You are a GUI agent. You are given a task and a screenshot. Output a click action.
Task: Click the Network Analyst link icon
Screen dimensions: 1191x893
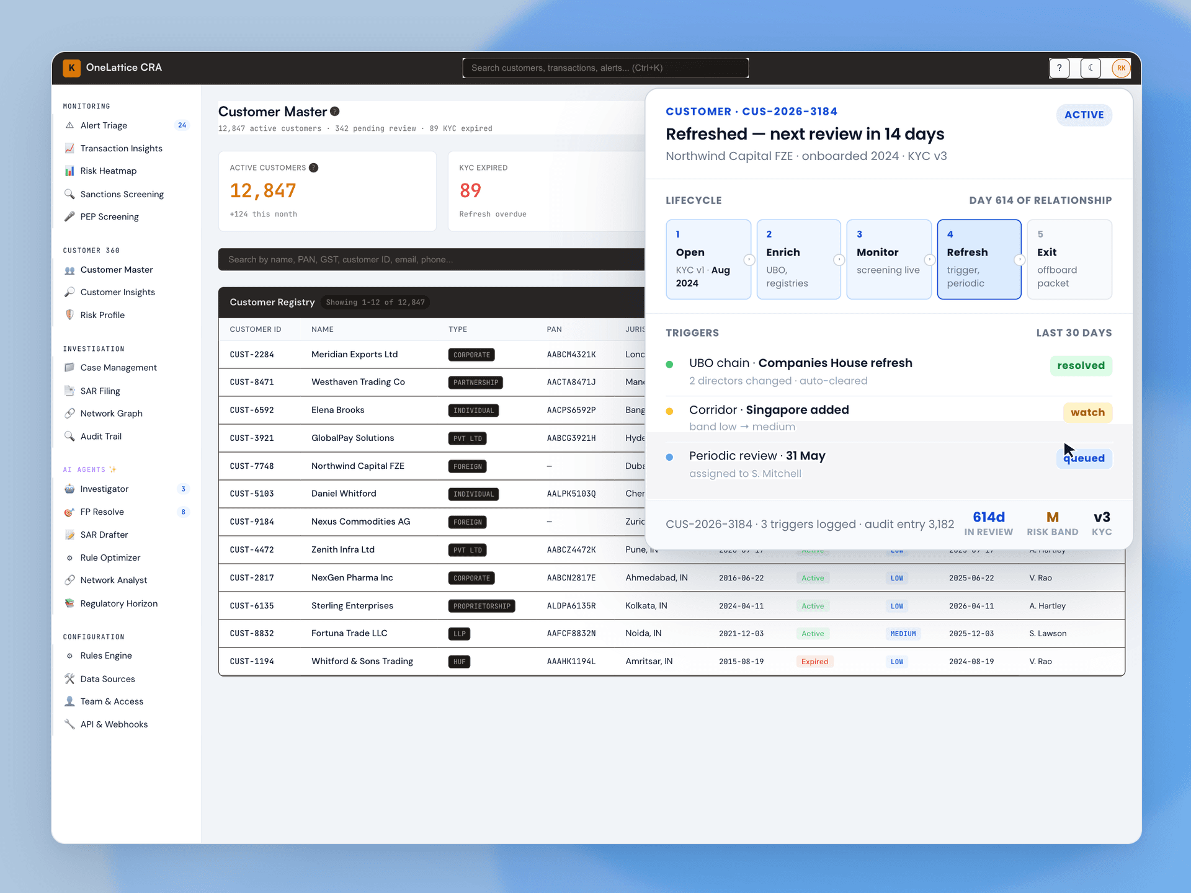click(69, 580)
